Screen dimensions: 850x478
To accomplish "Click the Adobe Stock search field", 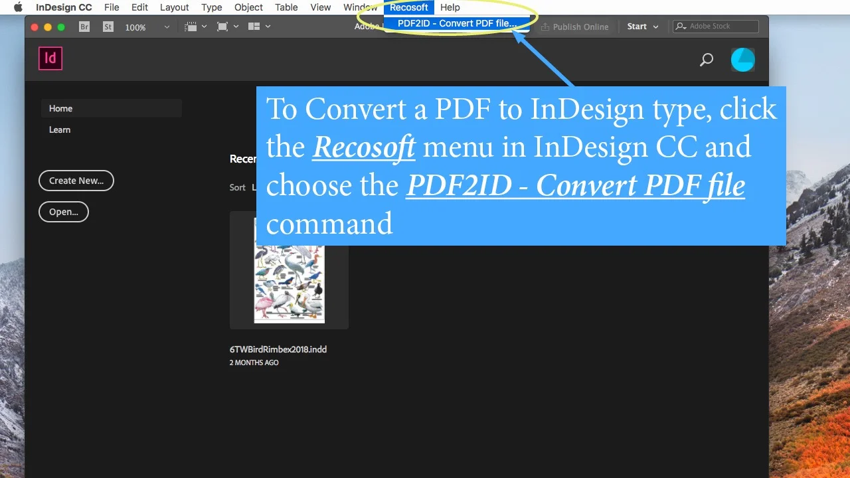I will 716,27.
